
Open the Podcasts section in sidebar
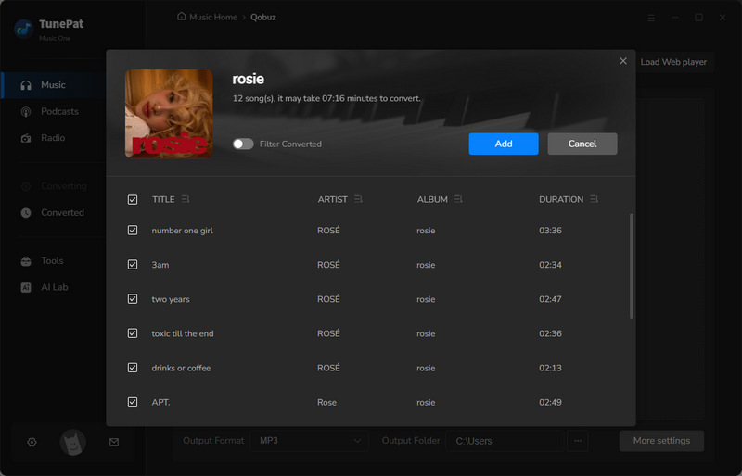click(59, 111)
